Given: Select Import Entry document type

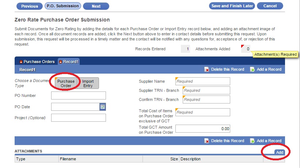Looking at the screenshot, I should 88,83.
